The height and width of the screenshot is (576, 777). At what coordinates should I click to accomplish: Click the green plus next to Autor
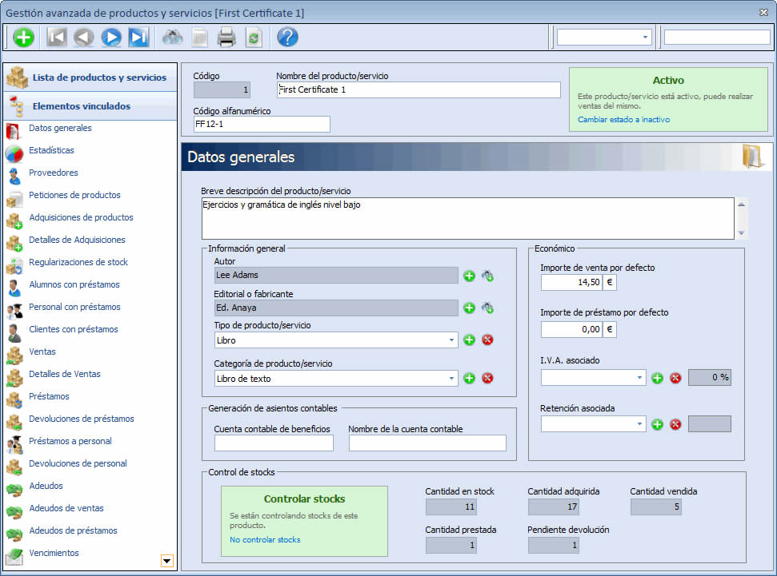469,276
